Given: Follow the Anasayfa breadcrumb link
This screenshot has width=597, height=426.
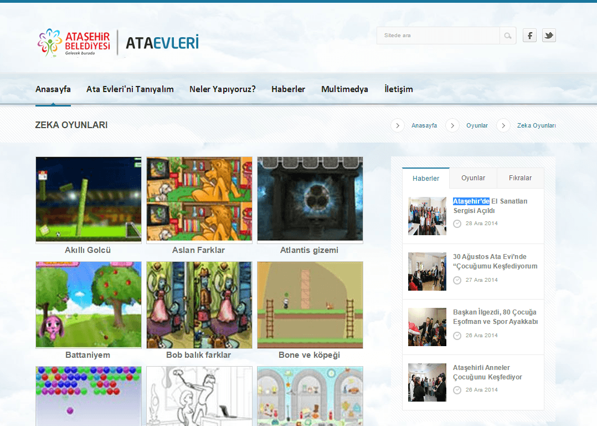Looking at the screenshot, I should [x=424, y=125].
